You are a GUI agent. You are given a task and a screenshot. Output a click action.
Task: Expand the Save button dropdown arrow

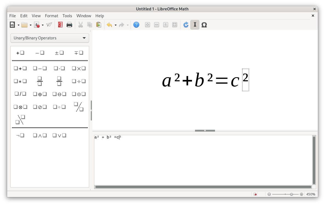pos(43,25)
